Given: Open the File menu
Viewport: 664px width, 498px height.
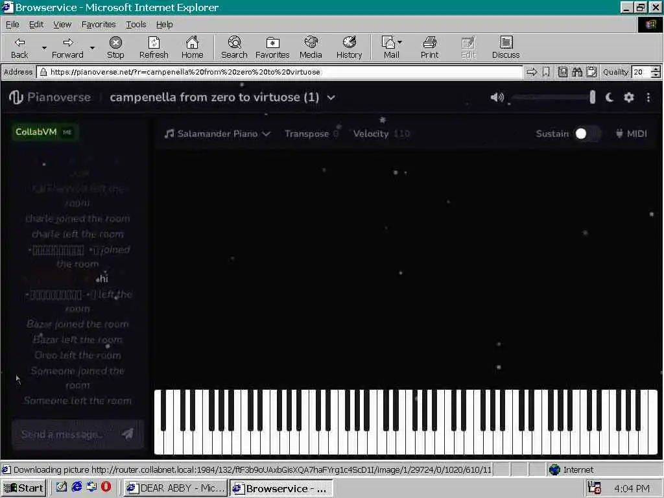Looking at the screenshot, I should (12, 25).
